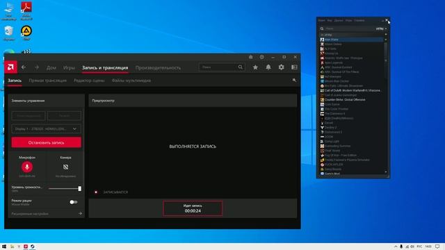
Task: Open the favorites star icon
Action: coord(255,67)
